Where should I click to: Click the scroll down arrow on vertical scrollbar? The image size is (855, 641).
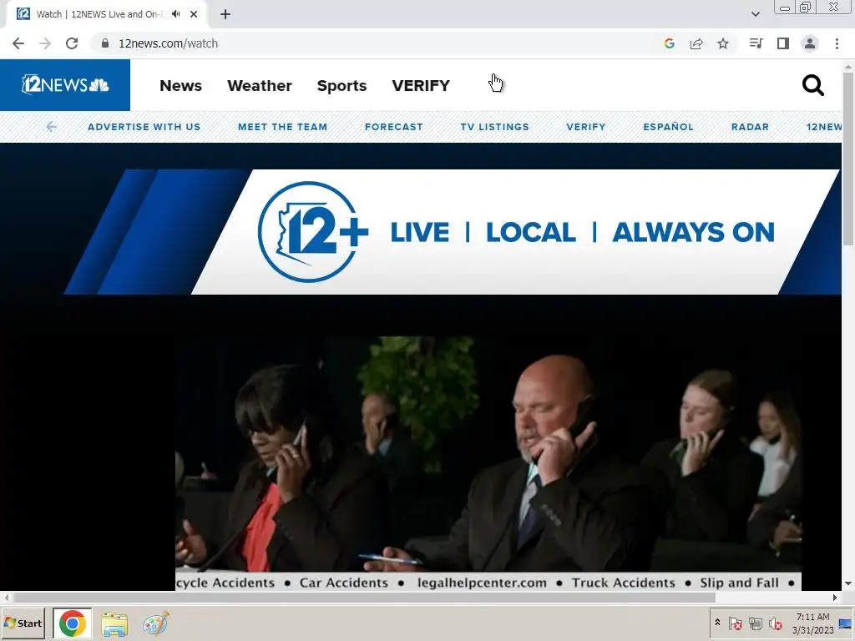[x=848, y=583]
